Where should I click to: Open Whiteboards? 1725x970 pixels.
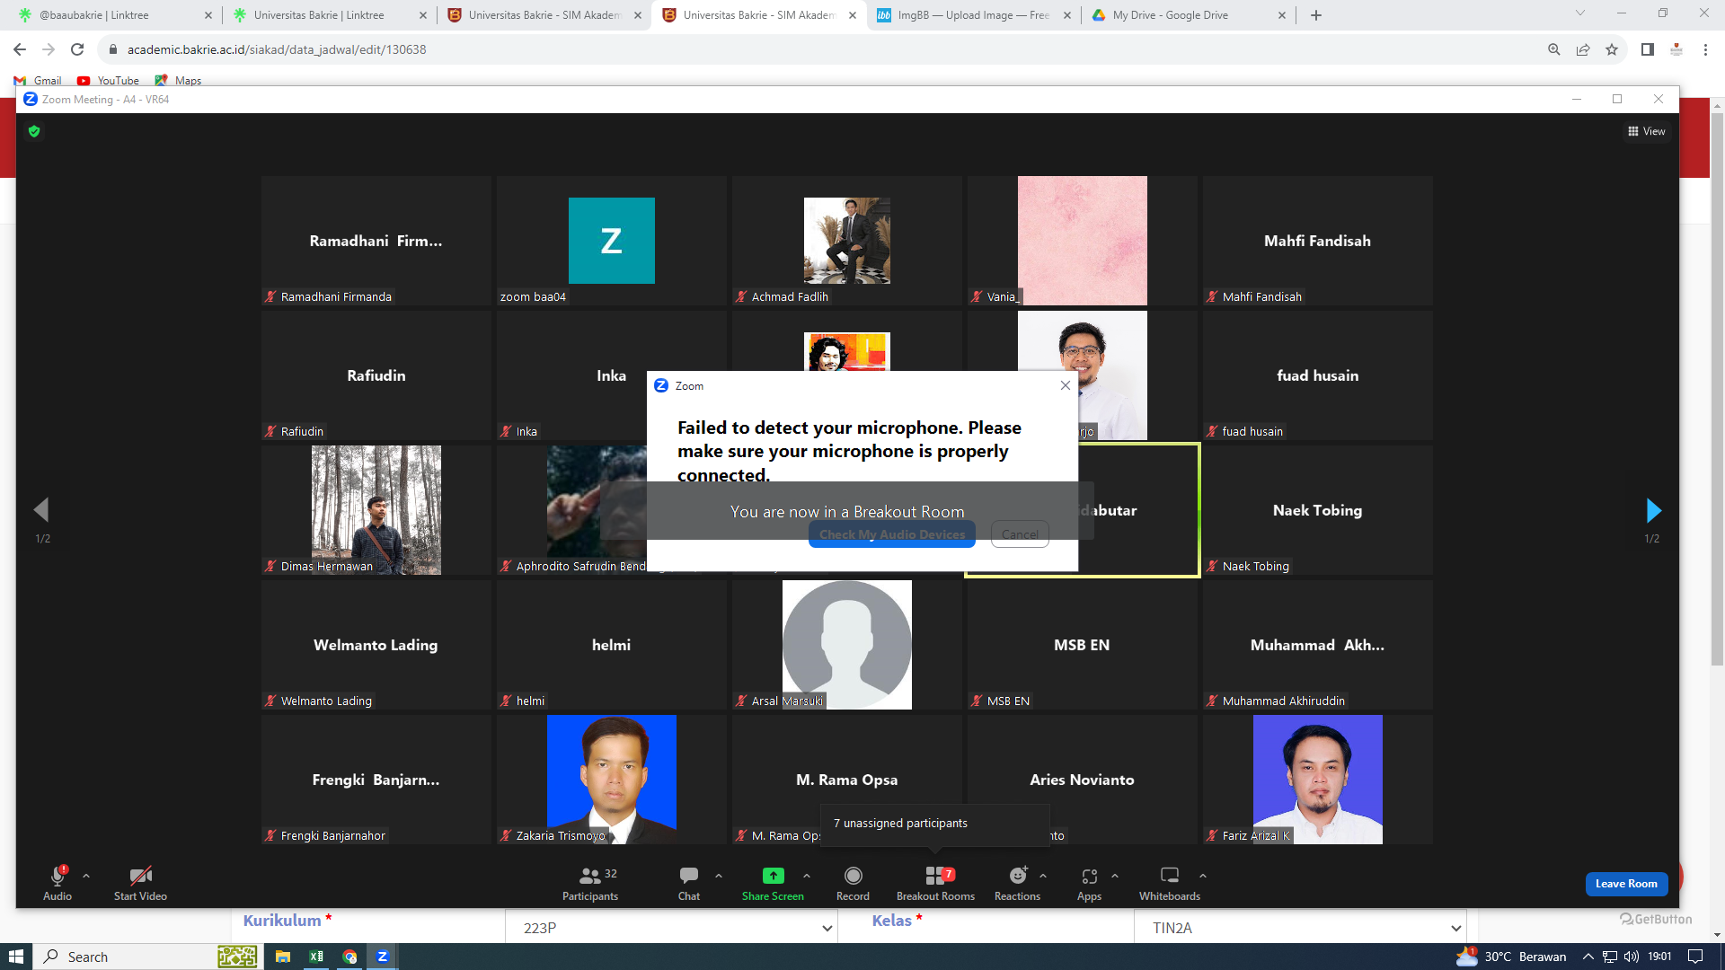coord(1170,883)
